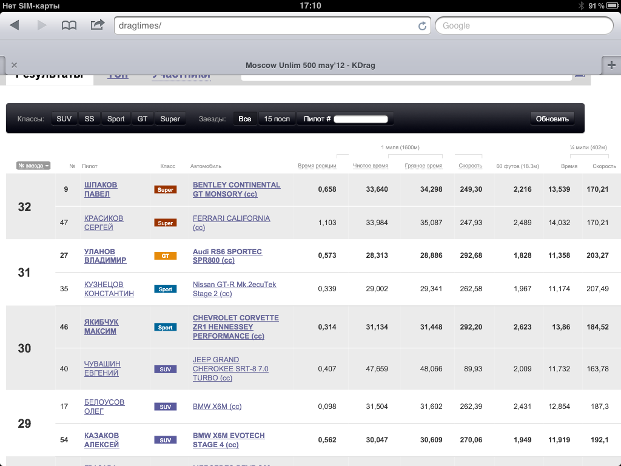The image size is (621, 466).
Task: Open the share action icon
Action: point(98,25)
